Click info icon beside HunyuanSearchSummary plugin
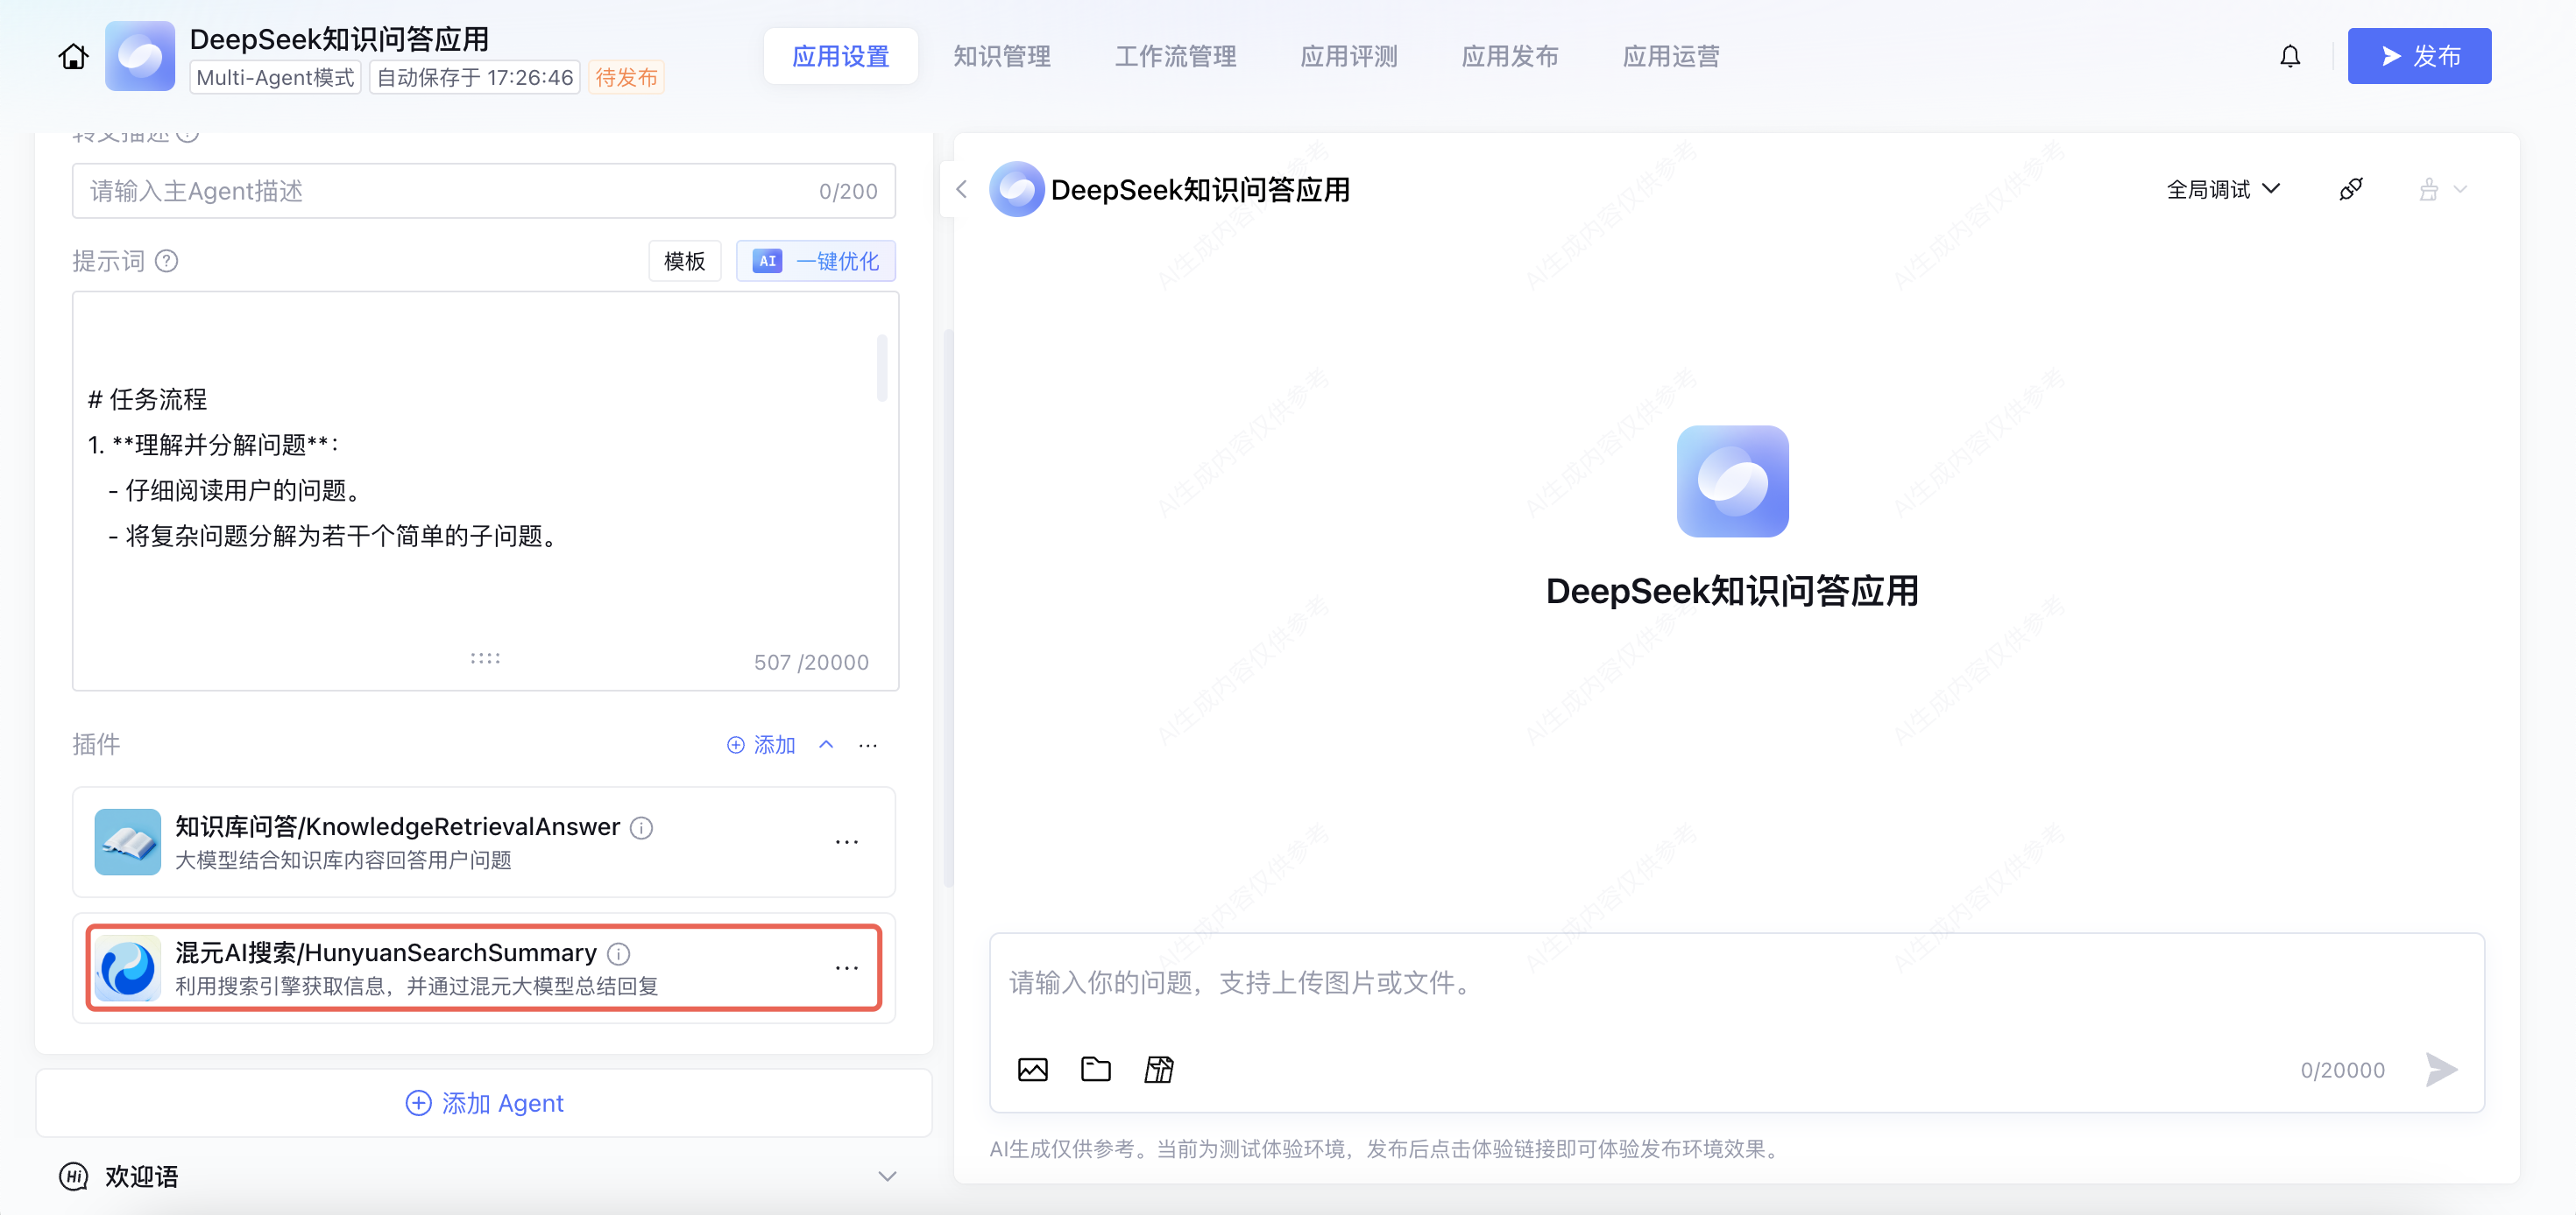The image size is (2576, 1215). (619, 953)
